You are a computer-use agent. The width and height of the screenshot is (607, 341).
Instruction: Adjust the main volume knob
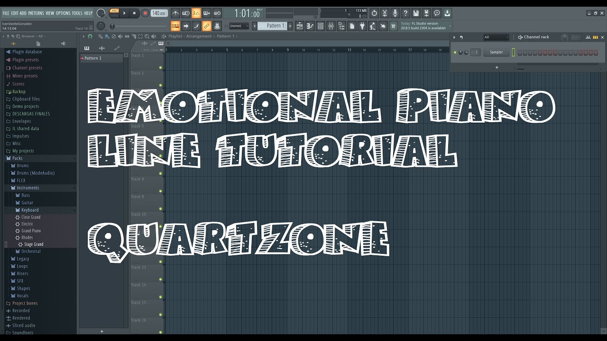click(101, 13)
